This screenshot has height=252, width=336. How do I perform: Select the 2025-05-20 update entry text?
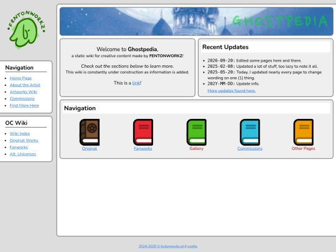[x=264, y=75]
